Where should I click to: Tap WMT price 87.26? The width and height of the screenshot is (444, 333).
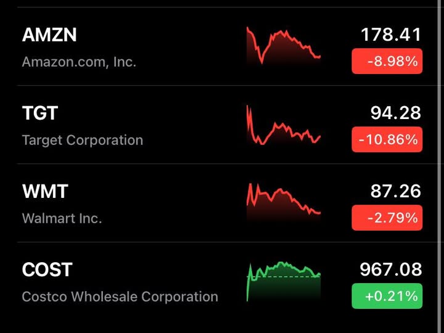click(x=396, y=191)
